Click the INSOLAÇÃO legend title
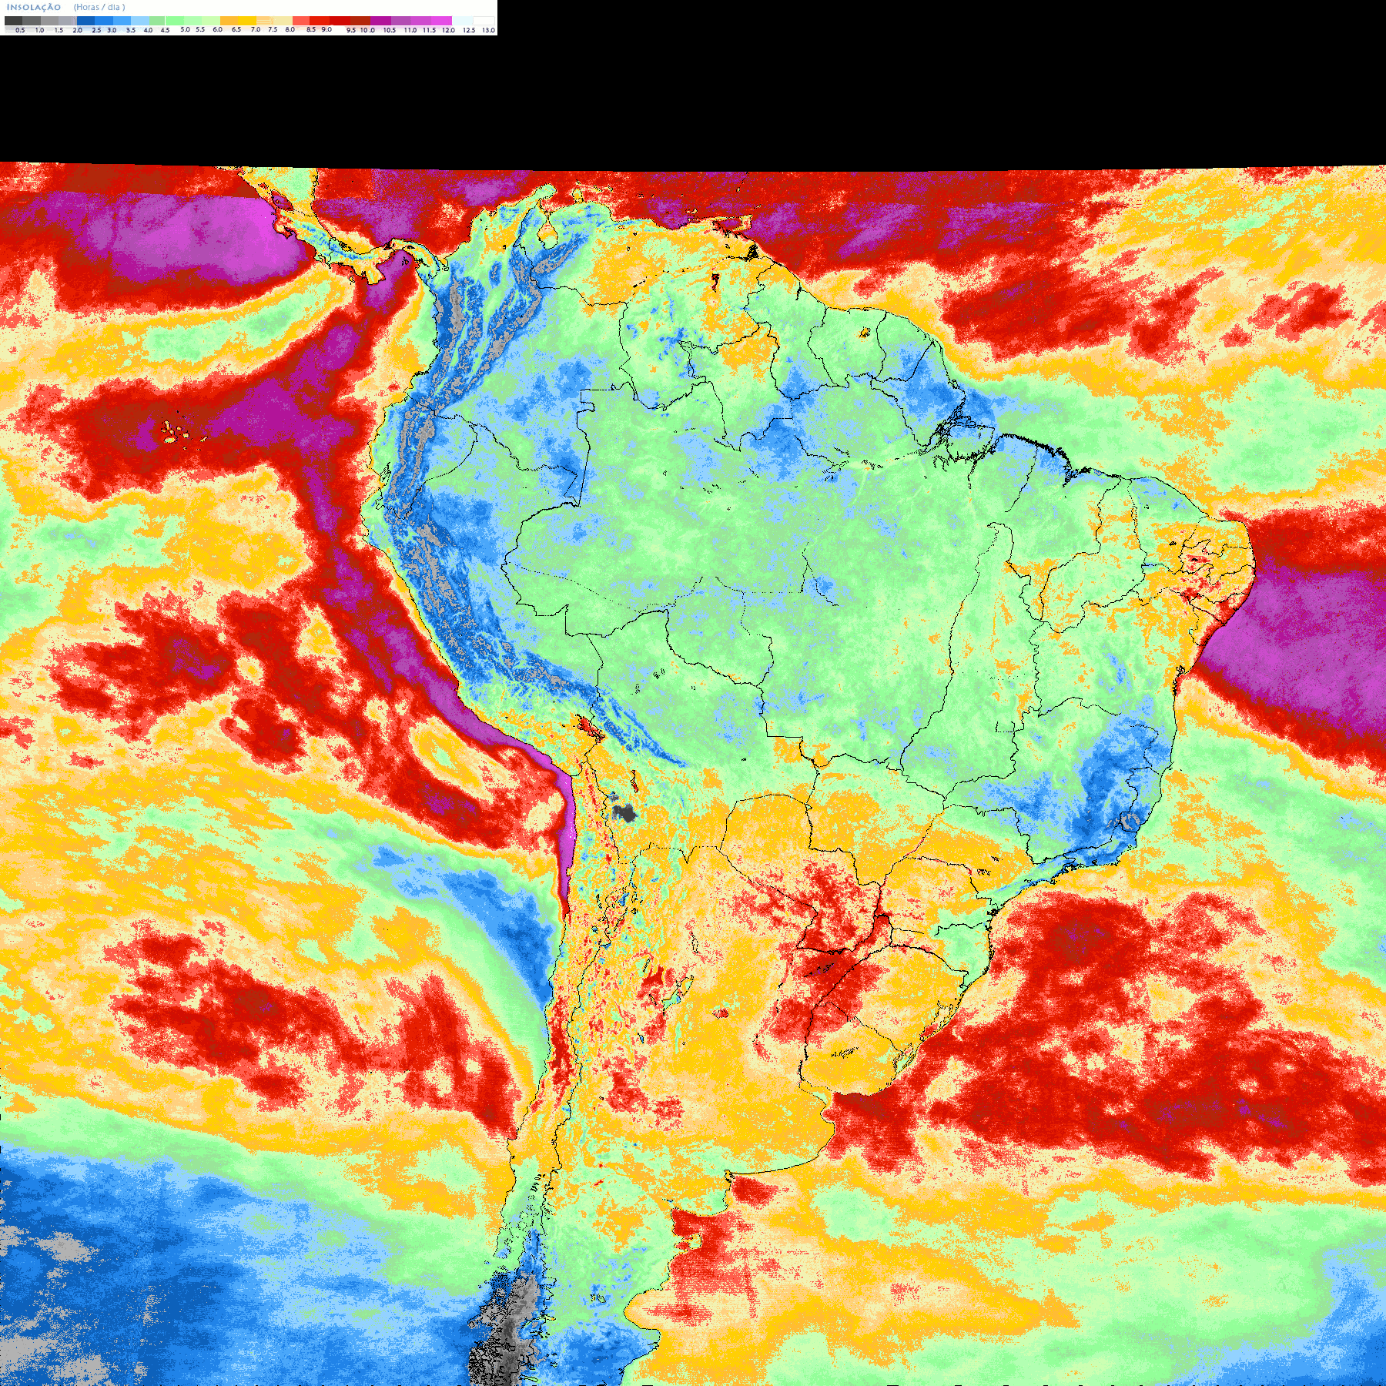Screen dimensions: 1386x1386 click(34, 7)
